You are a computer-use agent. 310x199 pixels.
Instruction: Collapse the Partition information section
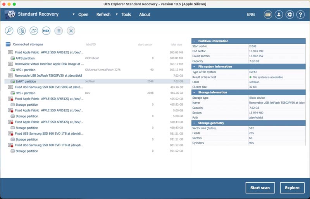coord(194,41)
